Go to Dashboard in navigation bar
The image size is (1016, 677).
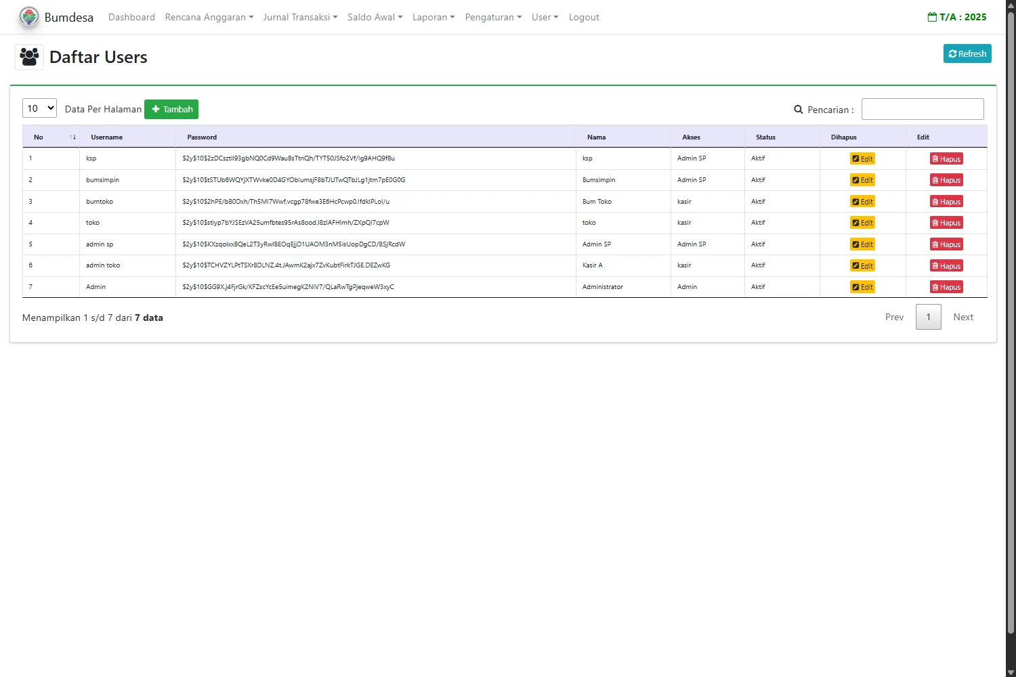[131, 17]
